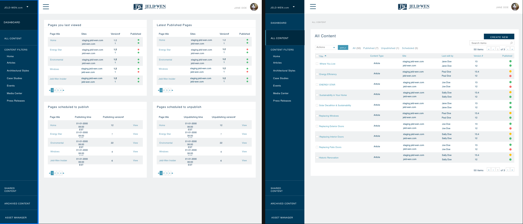Viewport: 523px width, 224px height.
Task: Expand the JELD-WEN.com site selector on All Content screen
Action: (x=294, y=7)
